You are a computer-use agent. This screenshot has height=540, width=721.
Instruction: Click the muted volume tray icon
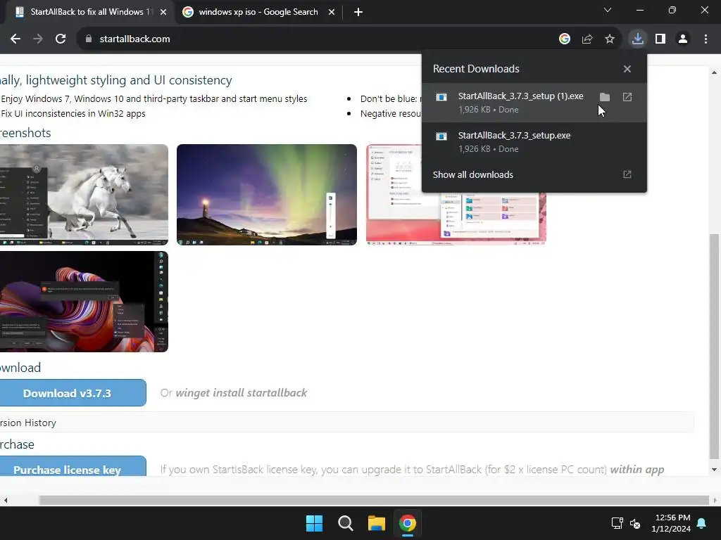(x=635, y=523)
